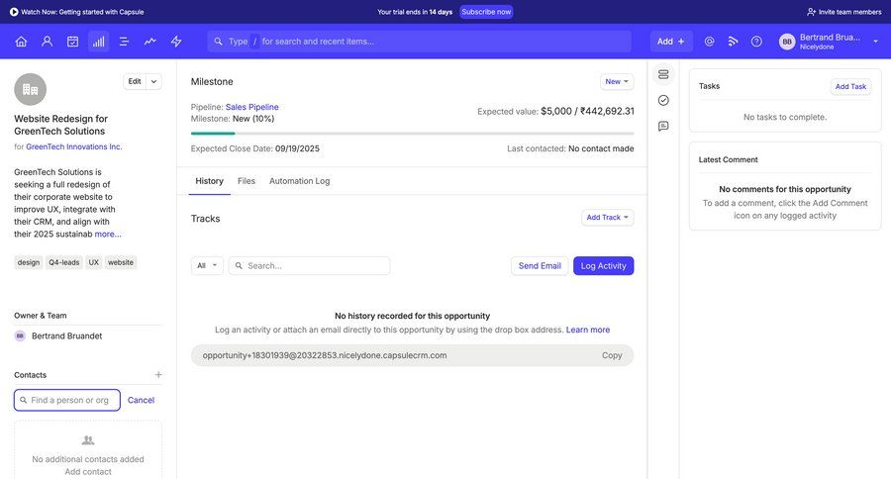The image size is (891, 479).
Task: Click the Log Activity button
Action: click(603, 265)
